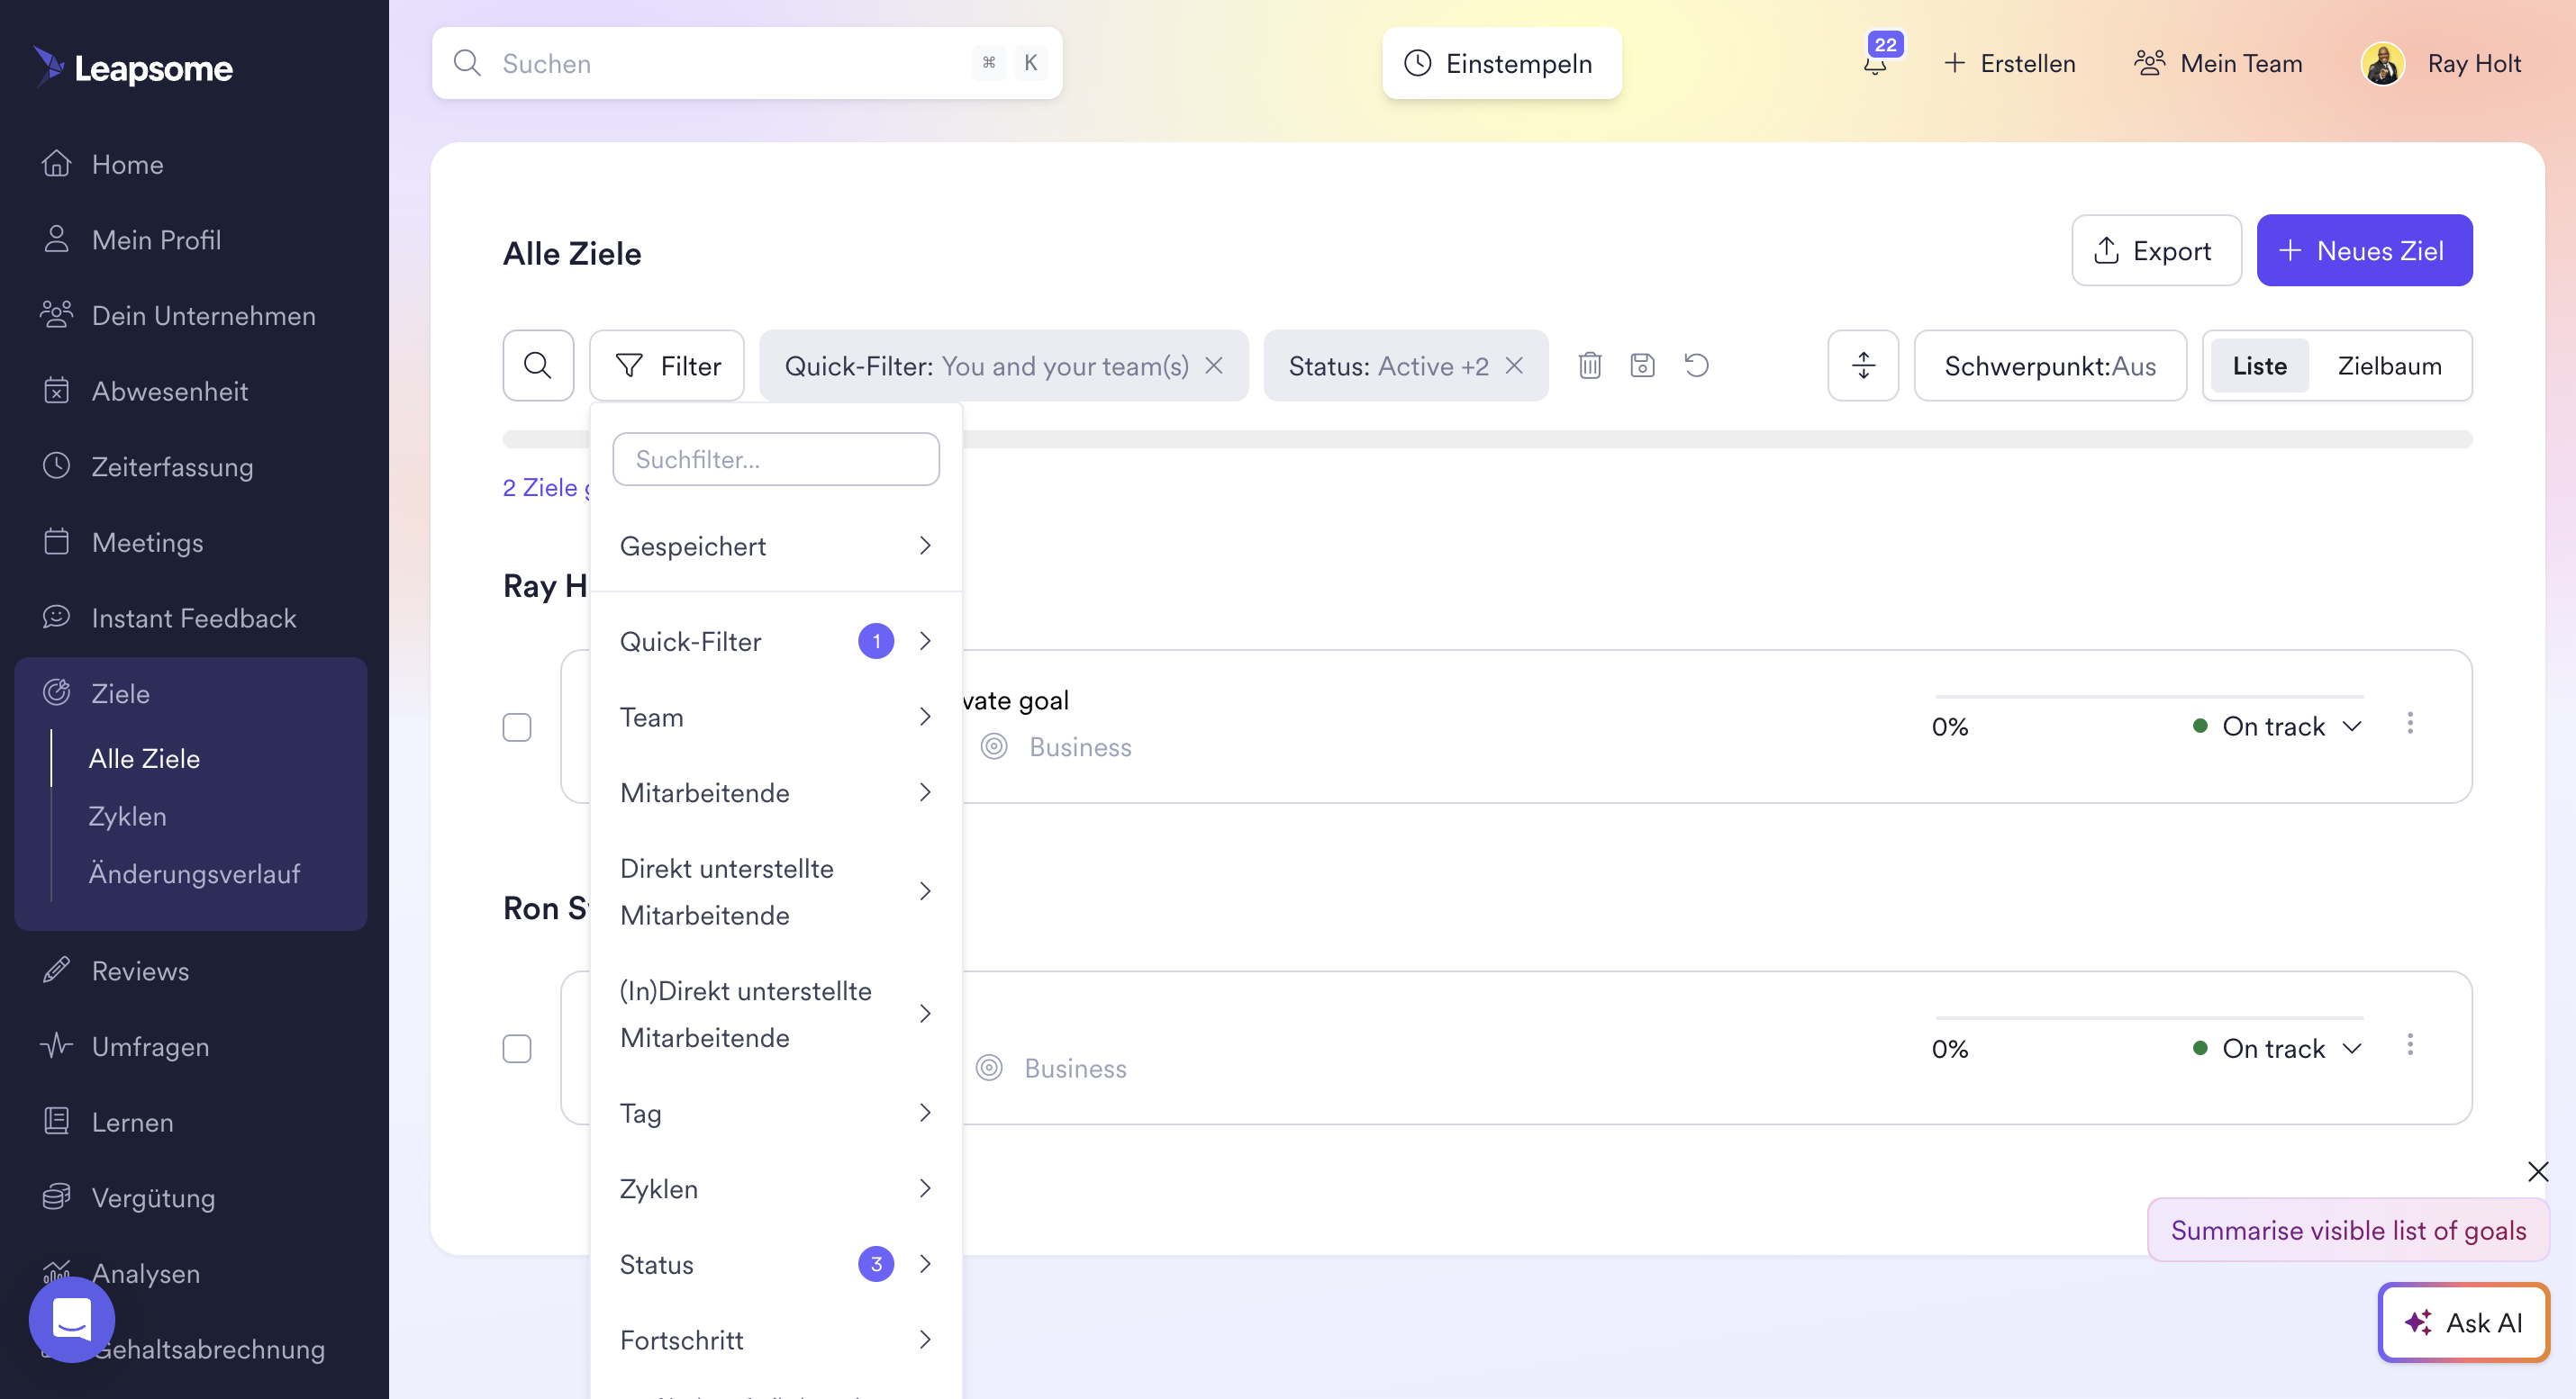Reset filters with the undo arrow icon
2576x1399 pixels.
1696,366
